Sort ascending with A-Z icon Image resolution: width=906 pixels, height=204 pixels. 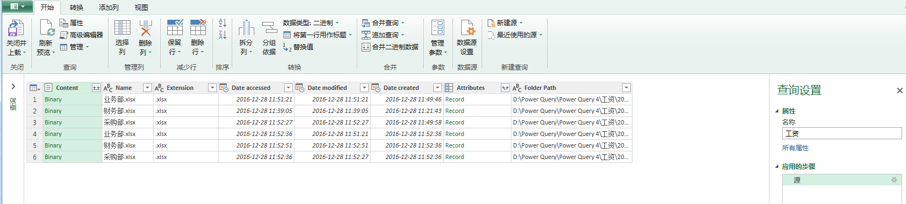(x=222, y=23)
